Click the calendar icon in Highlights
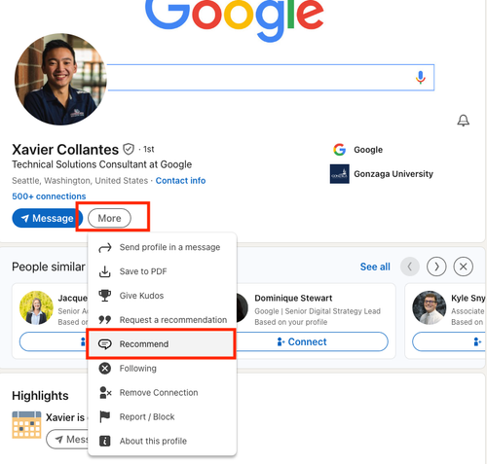 26,425
